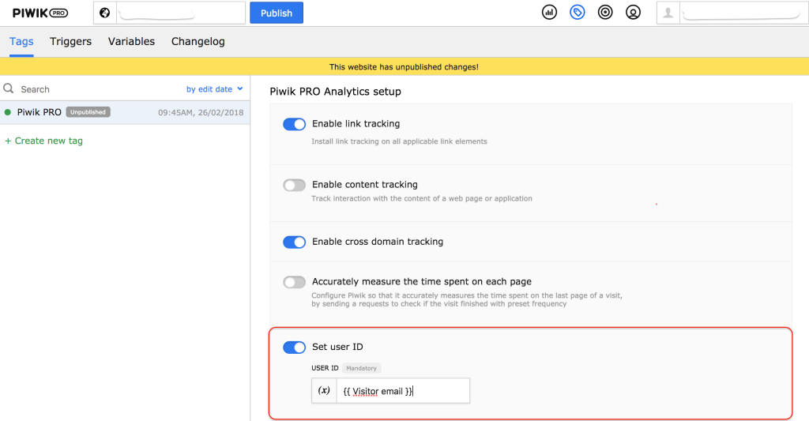The height and width of the screenshot is (421, 809).
Task: Click the Mandatory label badge
Action: (x=361, y=368)
